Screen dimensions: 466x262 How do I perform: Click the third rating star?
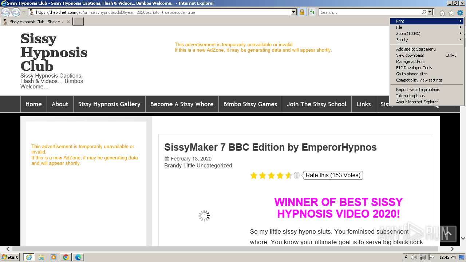pyautogui.click(x=271, y=176)
